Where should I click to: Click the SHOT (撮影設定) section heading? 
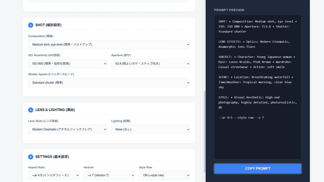[x=48, y=25]
